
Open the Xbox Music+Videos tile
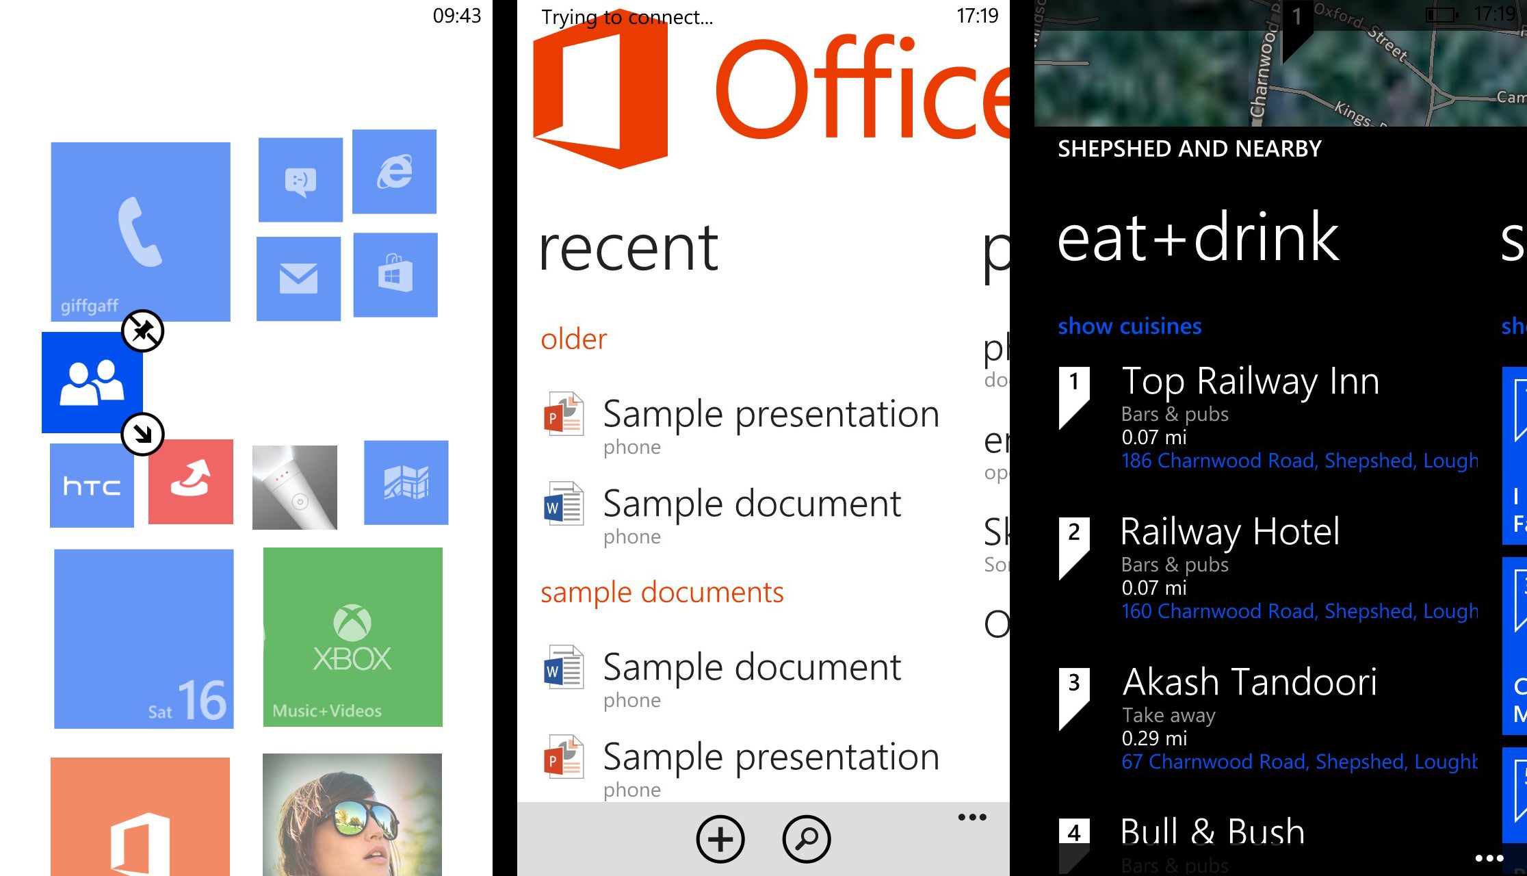tap(352, 636)
